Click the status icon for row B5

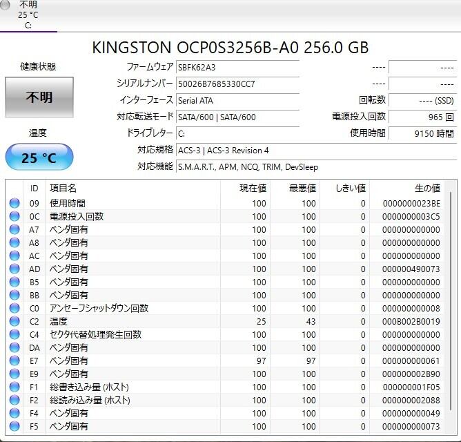point(14,282)
